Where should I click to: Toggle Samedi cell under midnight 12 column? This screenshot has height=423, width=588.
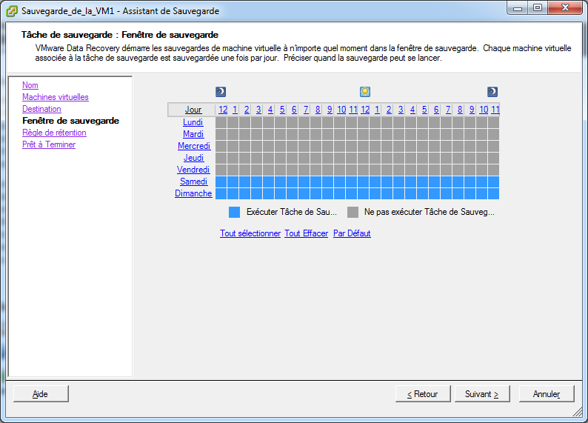click(x=221, y=182)
